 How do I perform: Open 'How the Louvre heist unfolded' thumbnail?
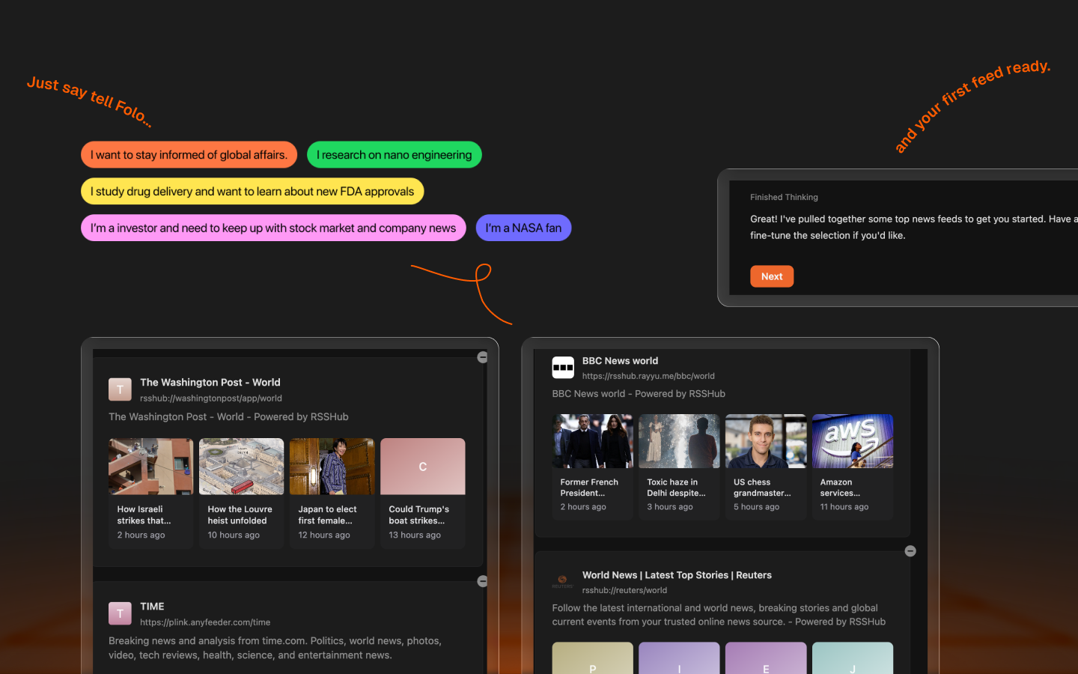tap(241, 467)
